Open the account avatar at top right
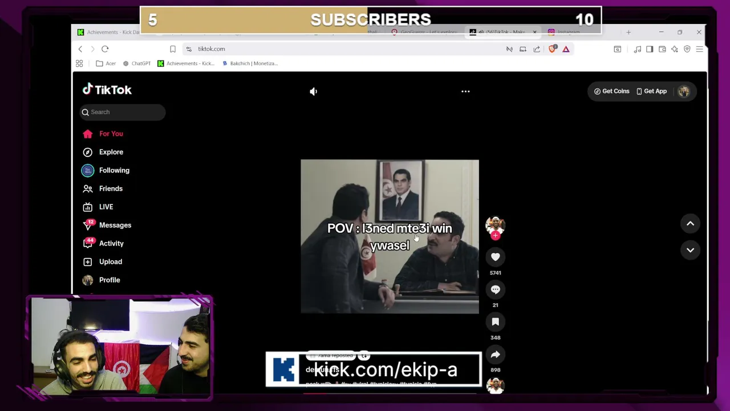This screenshot has height=411, width=730. click(x=684, y=91)
